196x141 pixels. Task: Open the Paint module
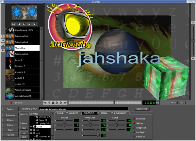10,130
